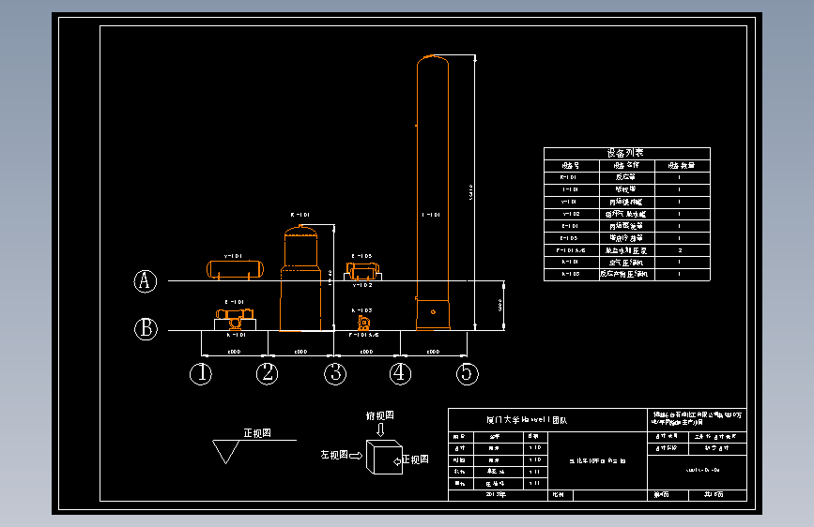
Task: Click the 空气压缩机 cell in equipment table
Action: 626,263
